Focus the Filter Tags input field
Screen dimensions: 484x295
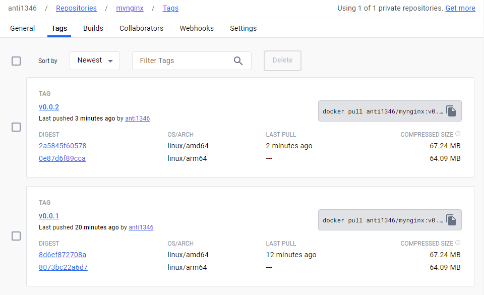click(x=192, y=61)
